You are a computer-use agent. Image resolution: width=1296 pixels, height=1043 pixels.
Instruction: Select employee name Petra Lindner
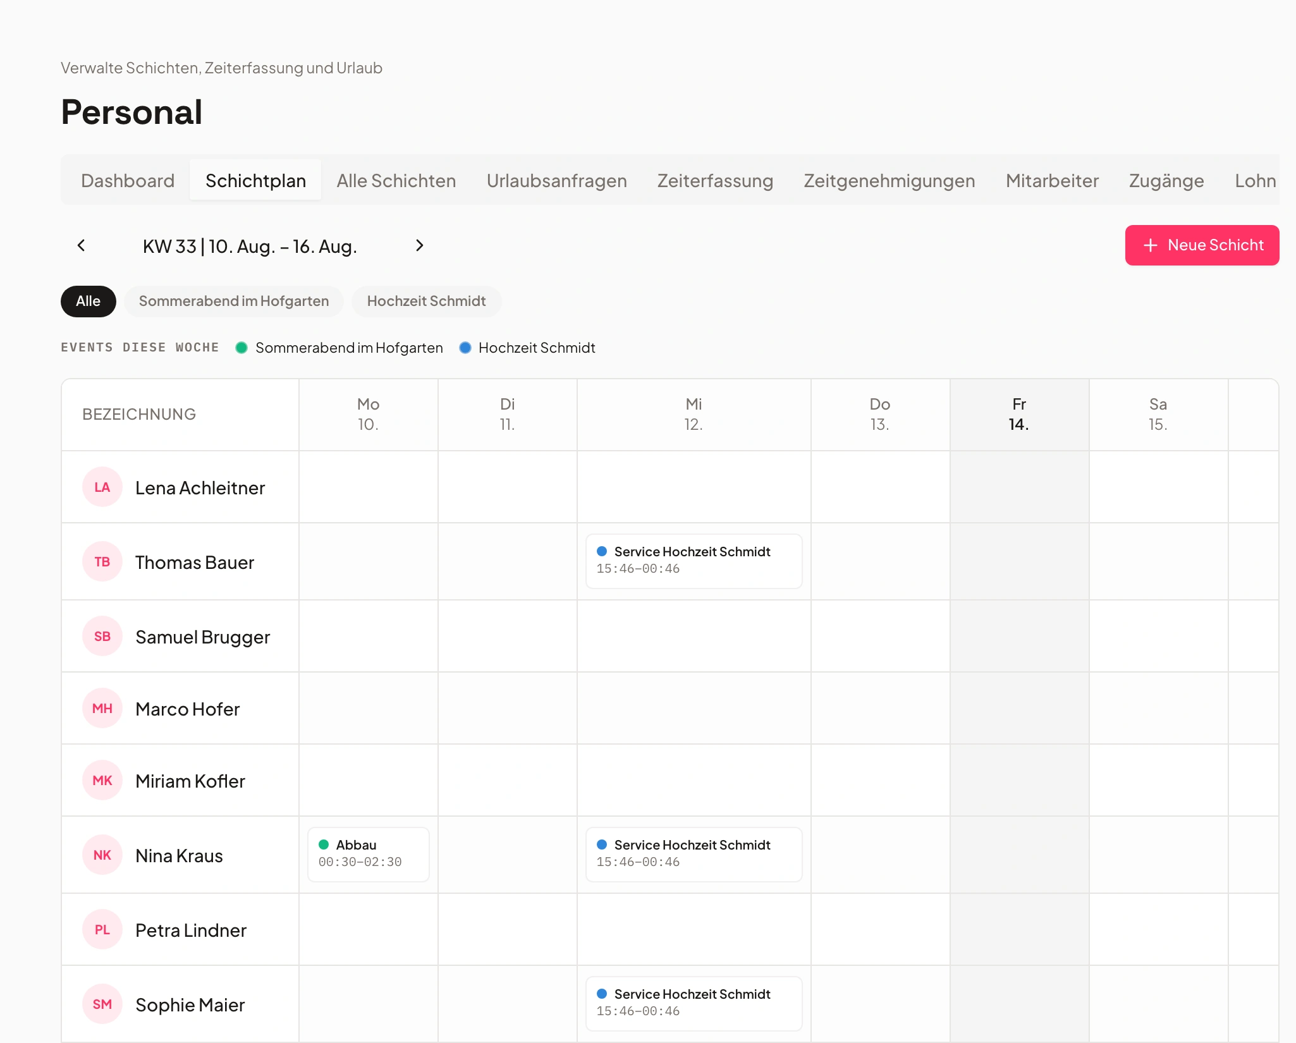point(191,930)
